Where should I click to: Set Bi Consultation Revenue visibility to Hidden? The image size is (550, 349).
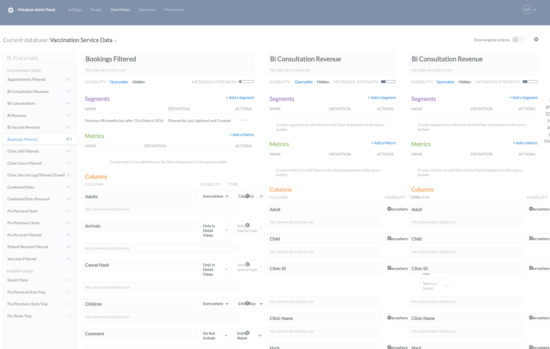pyautogui.click(x=323, y=82)
